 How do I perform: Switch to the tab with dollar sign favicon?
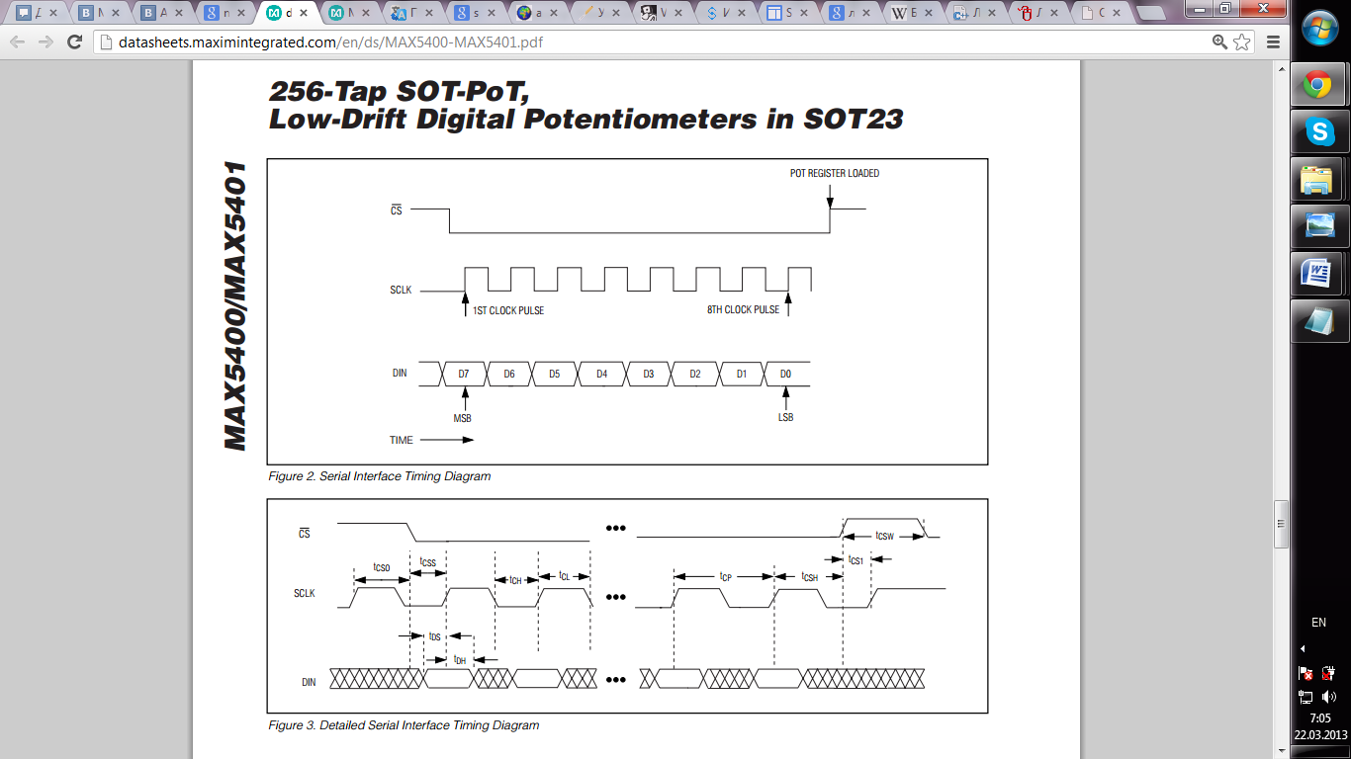coord(725,13)
